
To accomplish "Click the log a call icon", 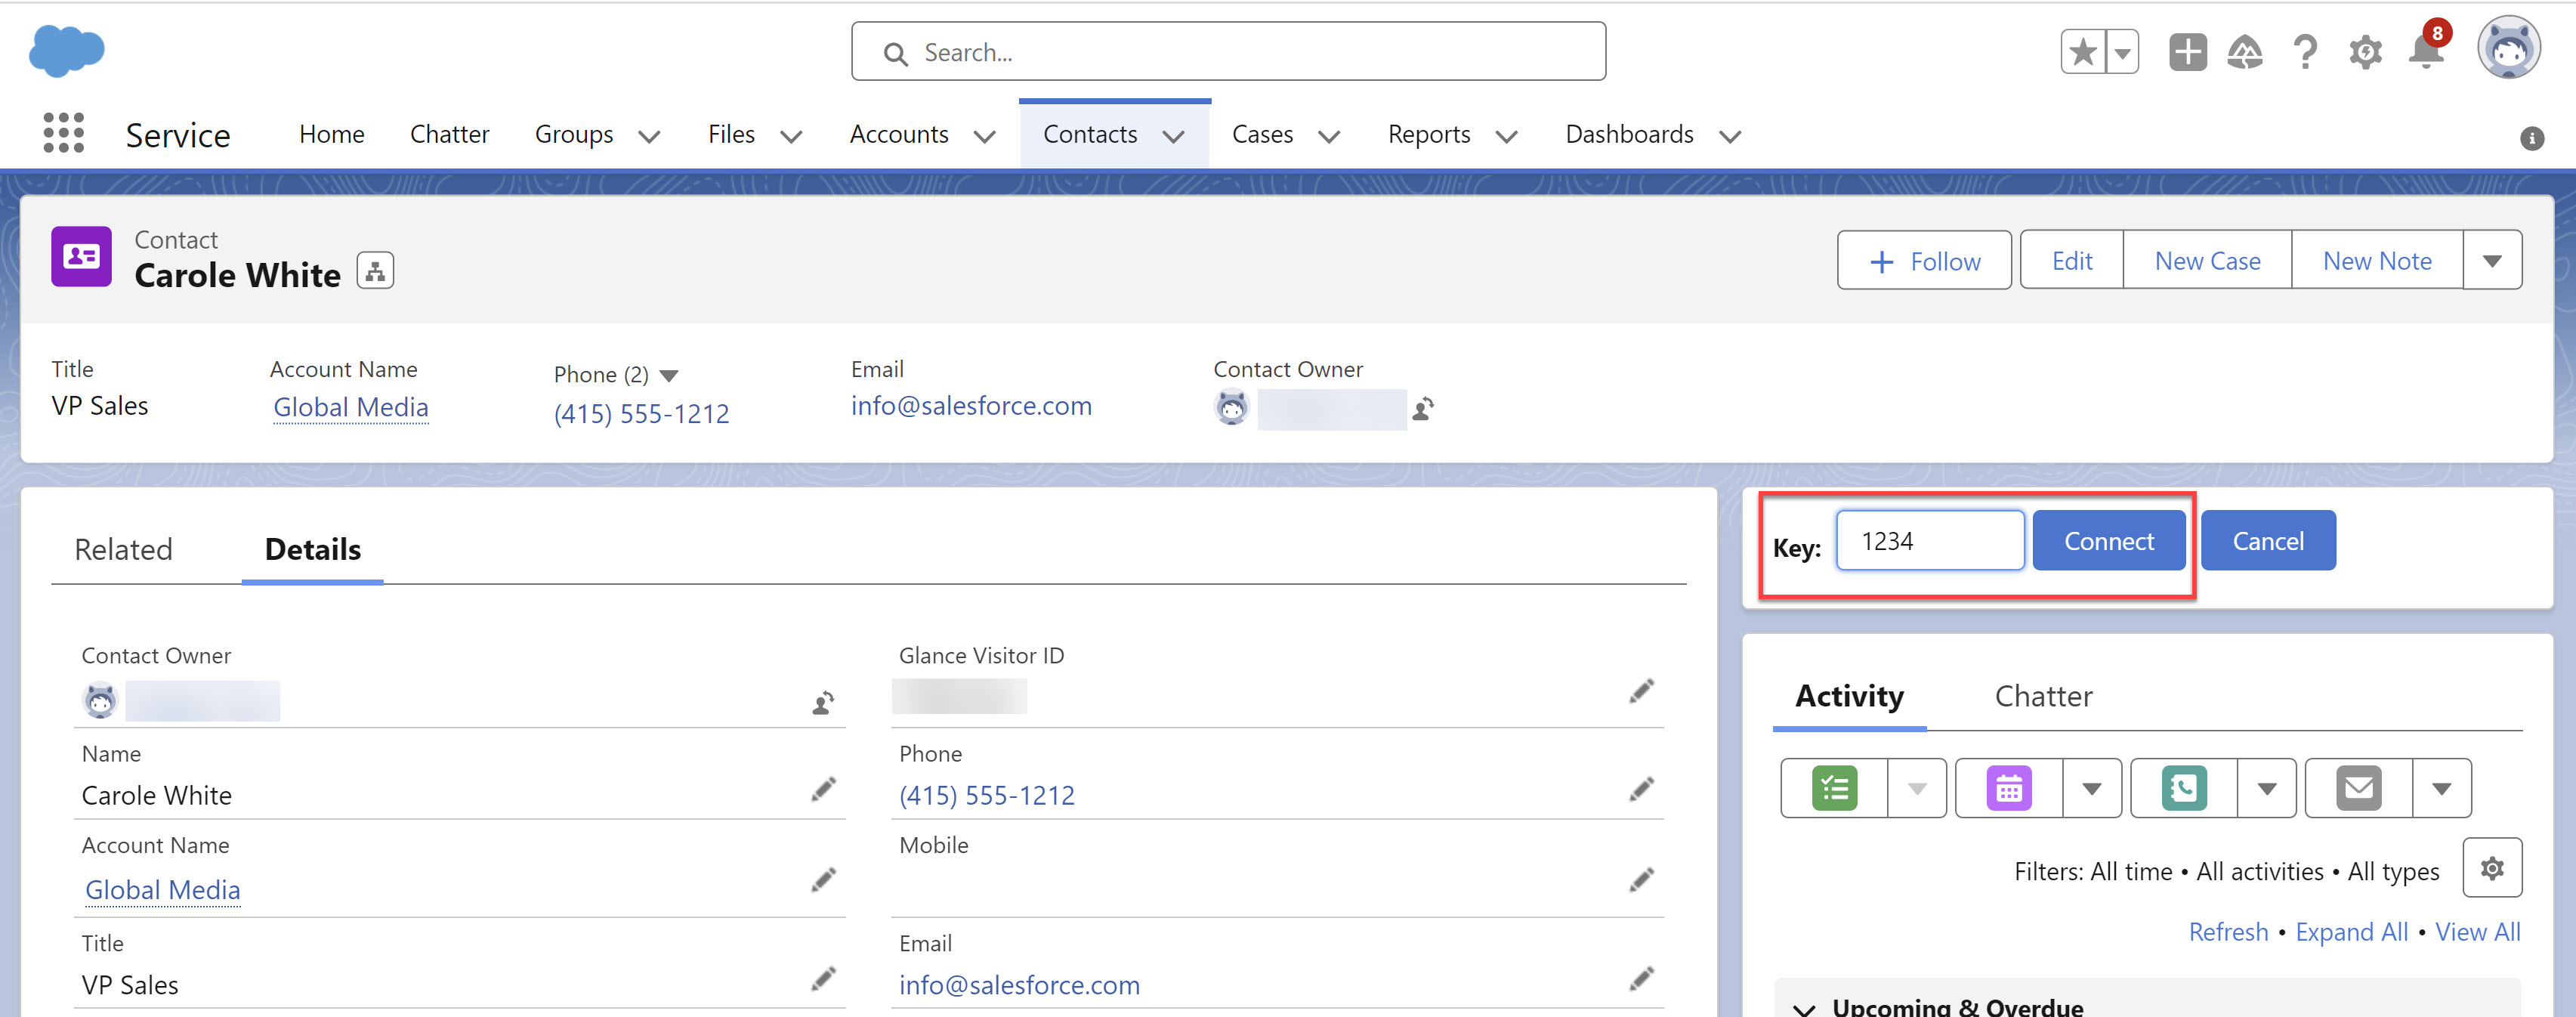I will pyautogui.click(x=2183, y=788).
